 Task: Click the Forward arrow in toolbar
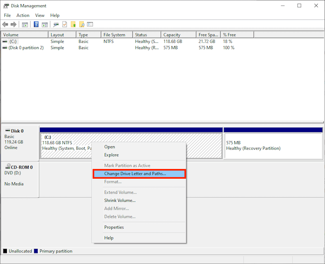pos(13,25)
